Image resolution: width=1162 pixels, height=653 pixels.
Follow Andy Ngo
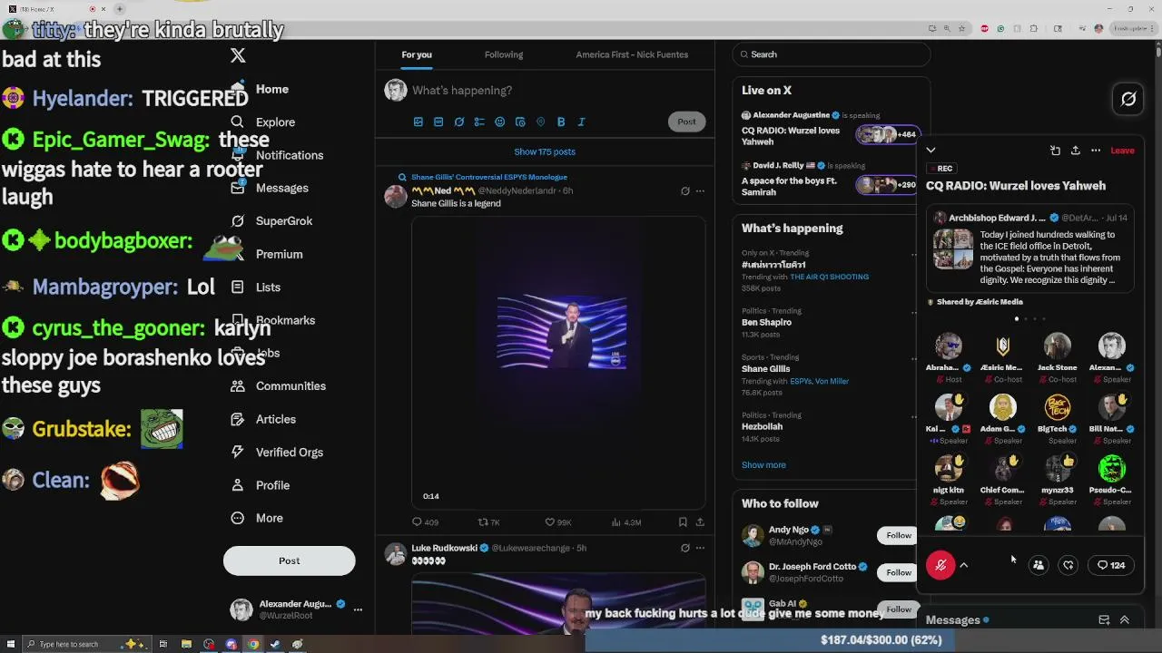[x=899, y=535]
